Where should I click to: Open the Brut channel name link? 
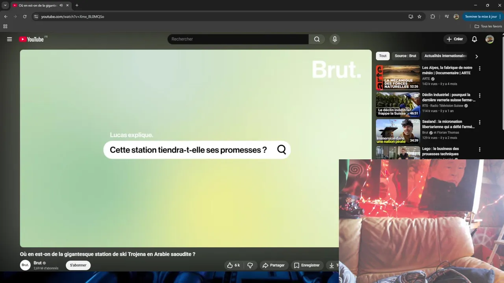tap(37, 263)
